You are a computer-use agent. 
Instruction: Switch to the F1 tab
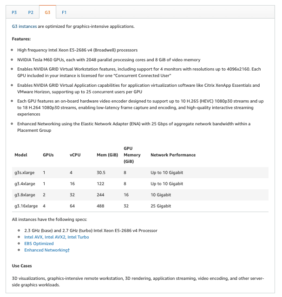pyautogui.click(x=64, y=13)
